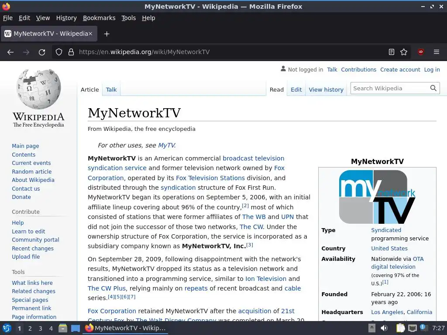Open the Bookmarks menu
This screenshot has height=335, width=447.
pos(99,18)
